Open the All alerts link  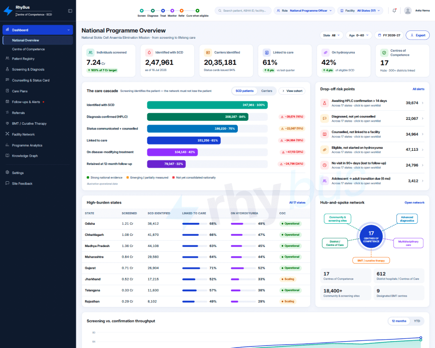click(419, 89)
